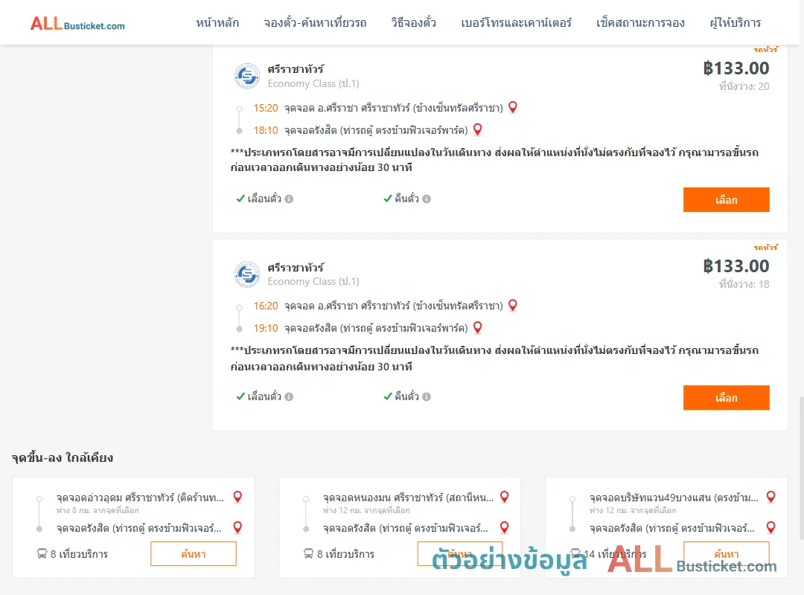The image size is (804, 595).
Task: Select the 16:20 trip with เลือก button
Action: point(726,397)
